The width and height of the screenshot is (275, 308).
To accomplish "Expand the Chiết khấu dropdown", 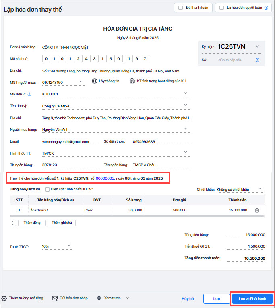I will coord(260,188).
